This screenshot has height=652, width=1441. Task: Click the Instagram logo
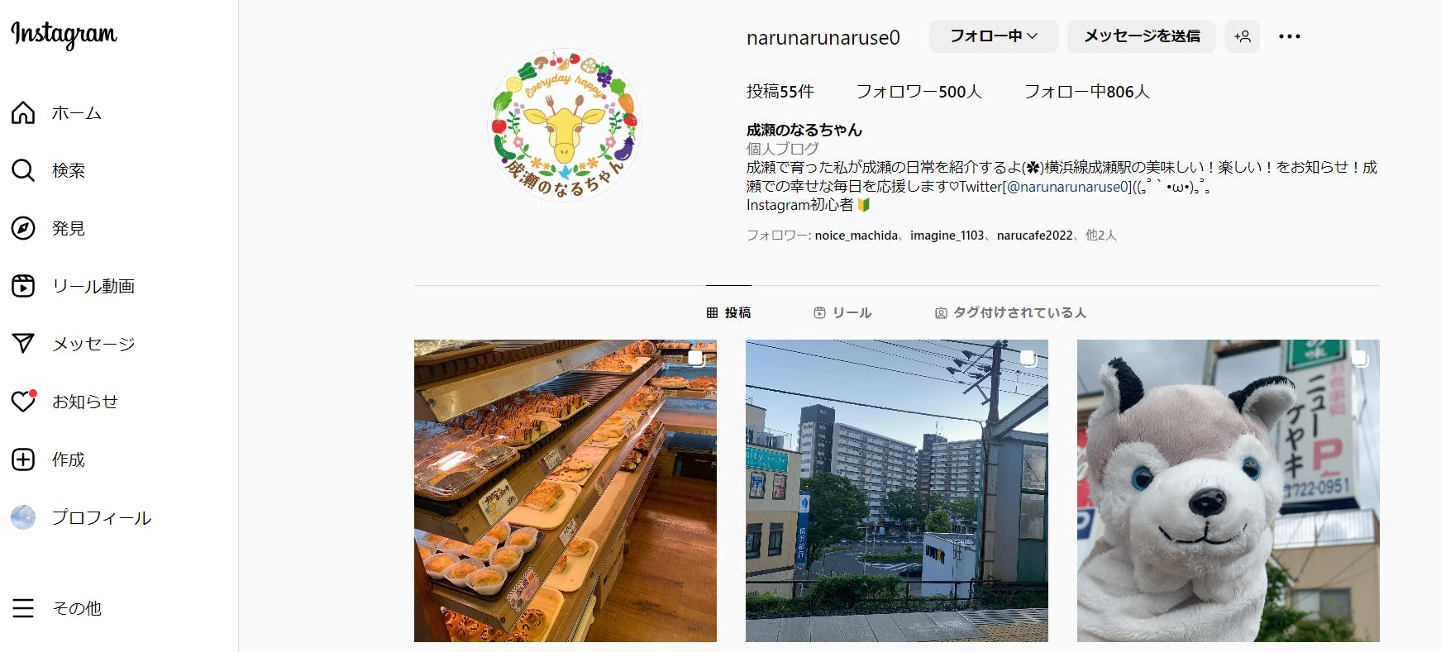click(x=64, y=34)
